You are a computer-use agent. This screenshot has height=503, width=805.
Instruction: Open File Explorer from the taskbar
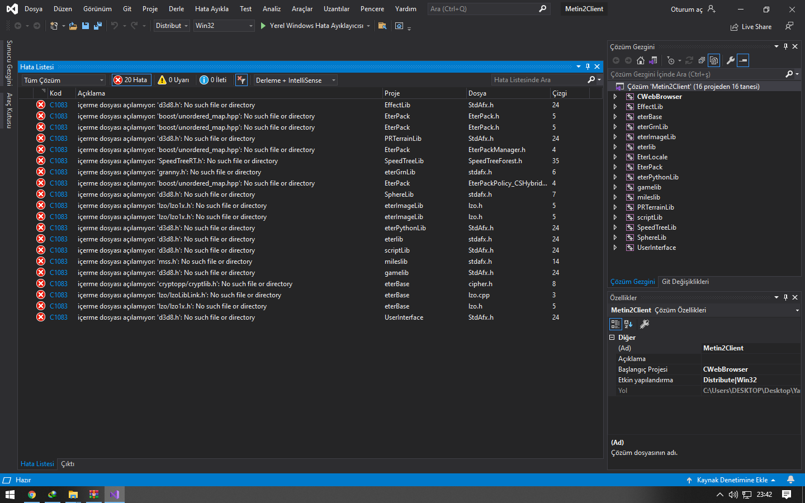(73, 495)
